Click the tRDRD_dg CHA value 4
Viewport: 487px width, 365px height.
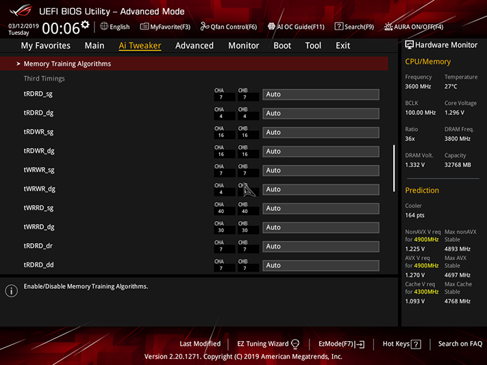pos(221,116)
